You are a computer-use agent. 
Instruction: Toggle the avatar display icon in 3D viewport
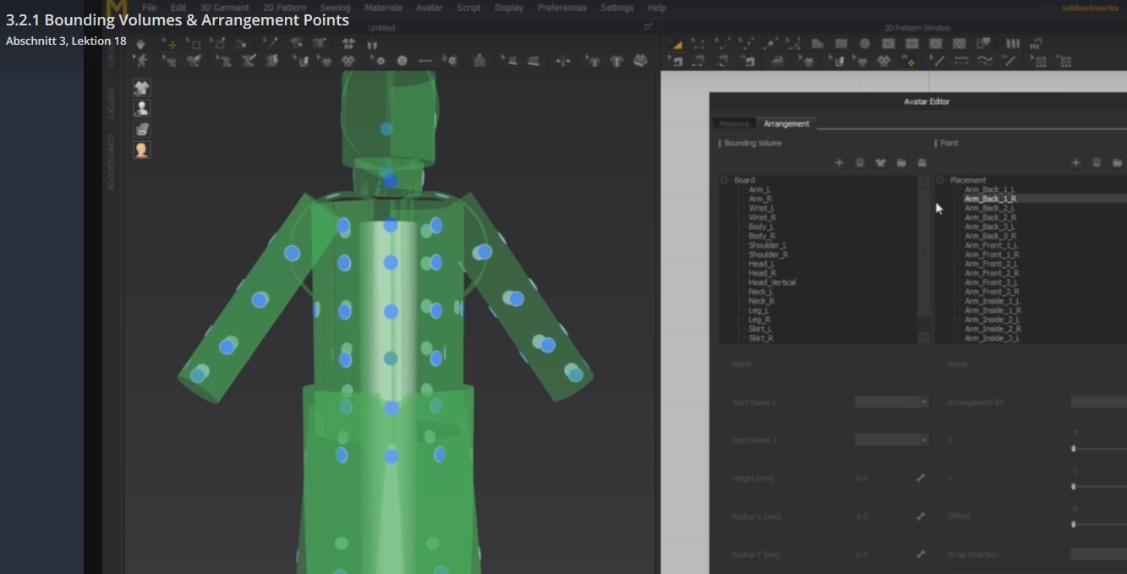(142, 108)
